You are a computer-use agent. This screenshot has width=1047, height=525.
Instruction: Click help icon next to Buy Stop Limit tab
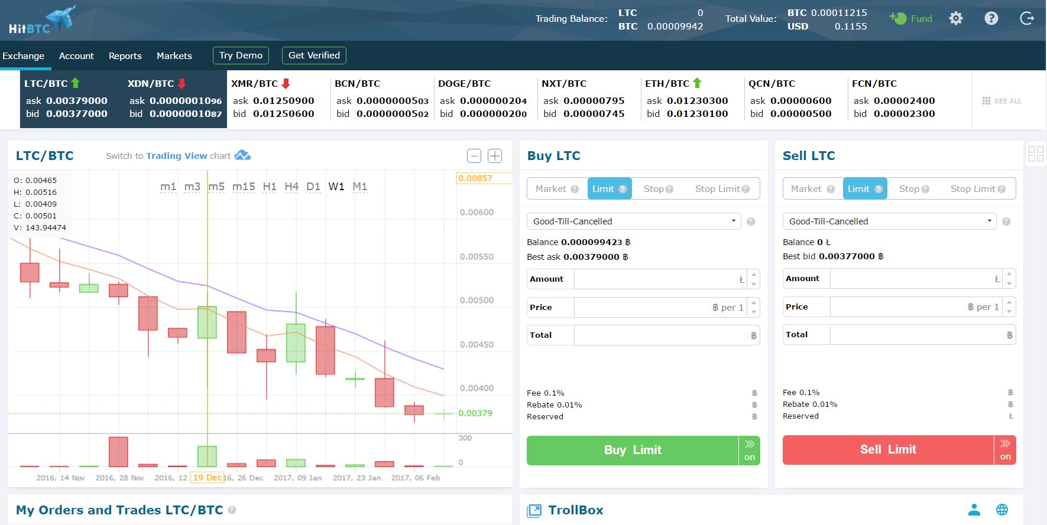(x=745, y=189)
